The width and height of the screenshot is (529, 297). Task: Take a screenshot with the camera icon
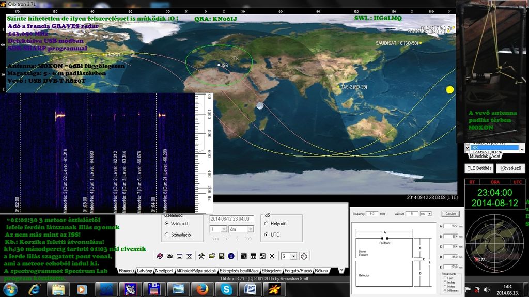(169, 256)
